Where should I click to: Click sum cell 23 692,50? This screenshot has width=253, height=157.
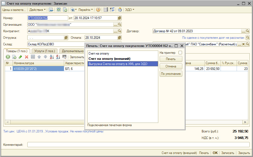pos(212,69)
